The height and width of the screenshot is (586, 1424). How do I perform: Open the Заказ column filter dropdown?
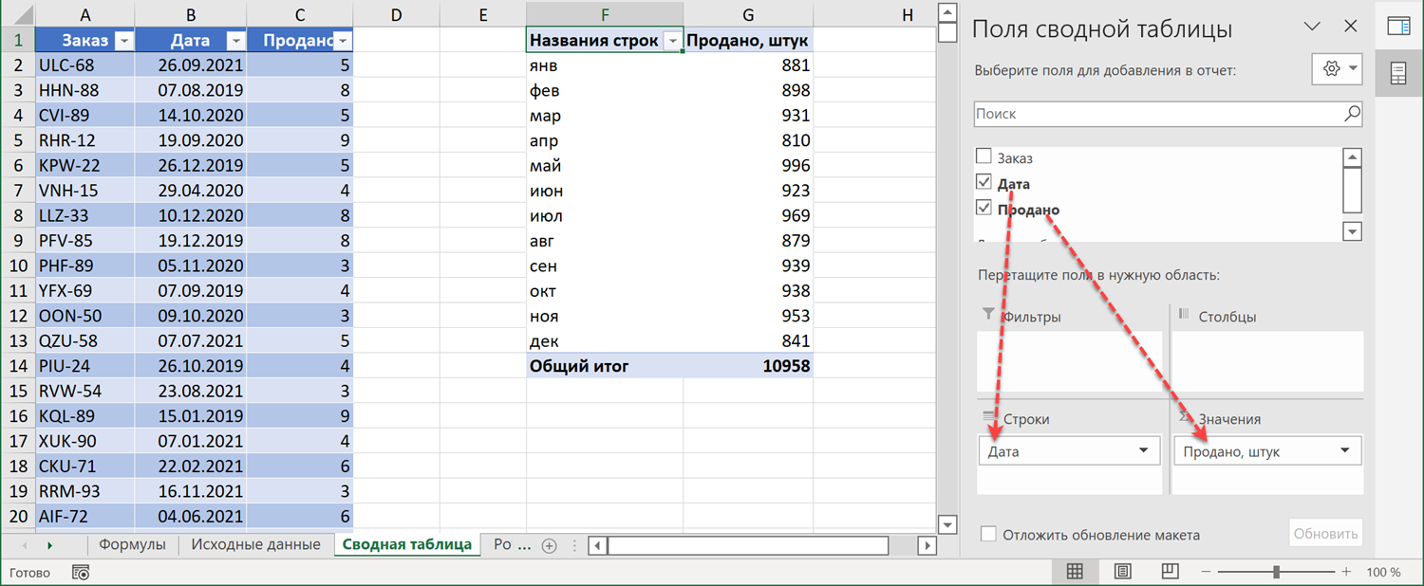pos(123,41)
